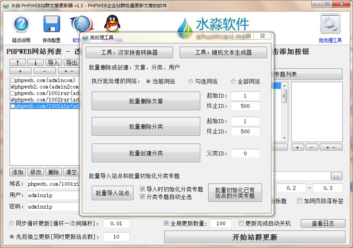
Task: Select 全部网站 radio option
Action: 233,81
